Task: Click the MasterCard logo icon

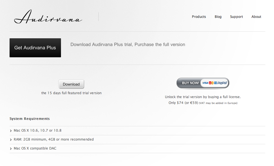Action: [211, 83]
